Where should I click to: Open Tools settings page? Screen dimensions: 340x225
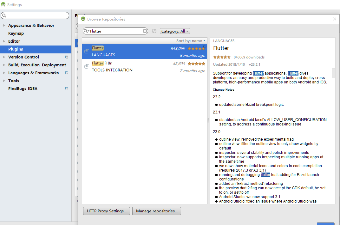pos(14,81)
